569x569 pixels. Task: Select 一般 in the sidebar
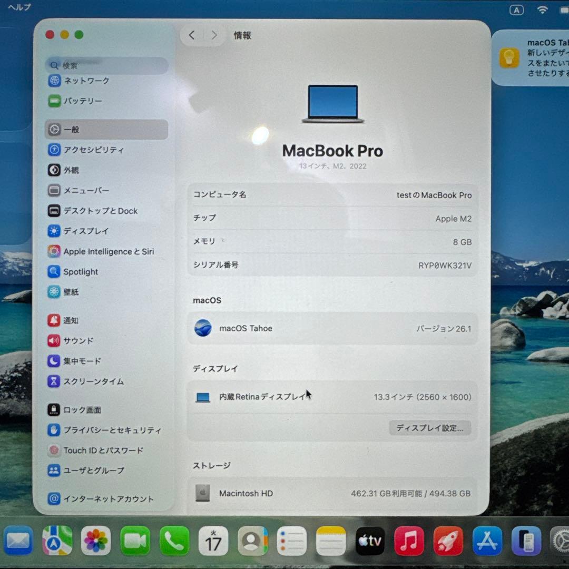106,130
